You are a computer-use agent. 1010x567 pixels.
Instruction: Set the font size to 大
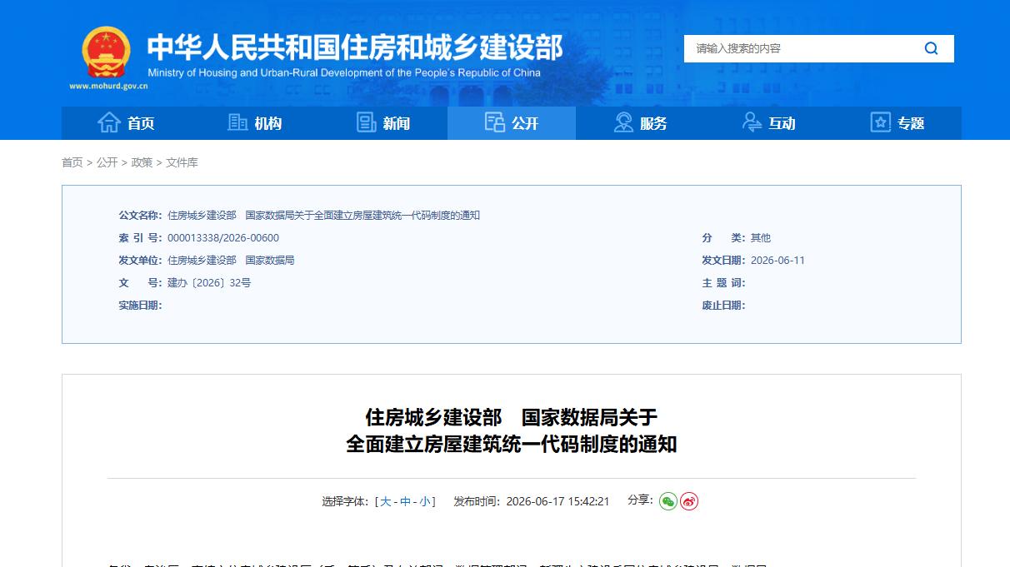(x=386, y=501)
